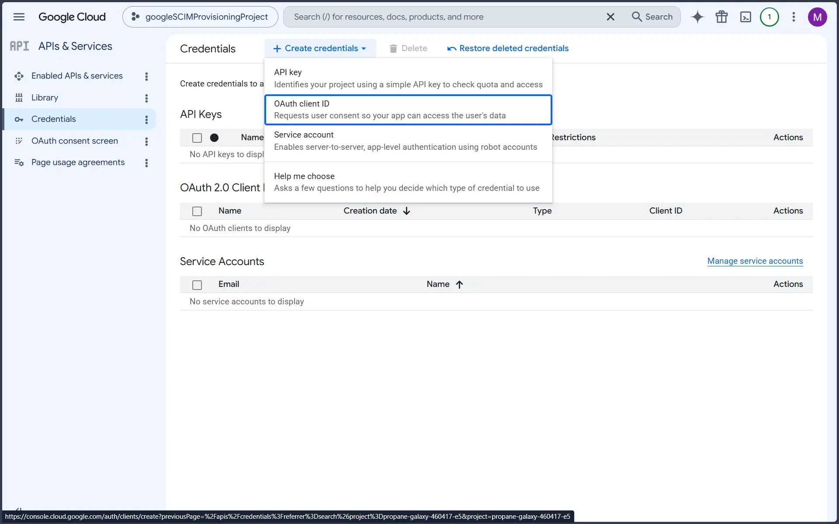The image size is (839, 524).
Task: Toggle the Create credentials dropdown
Action: 320,48
